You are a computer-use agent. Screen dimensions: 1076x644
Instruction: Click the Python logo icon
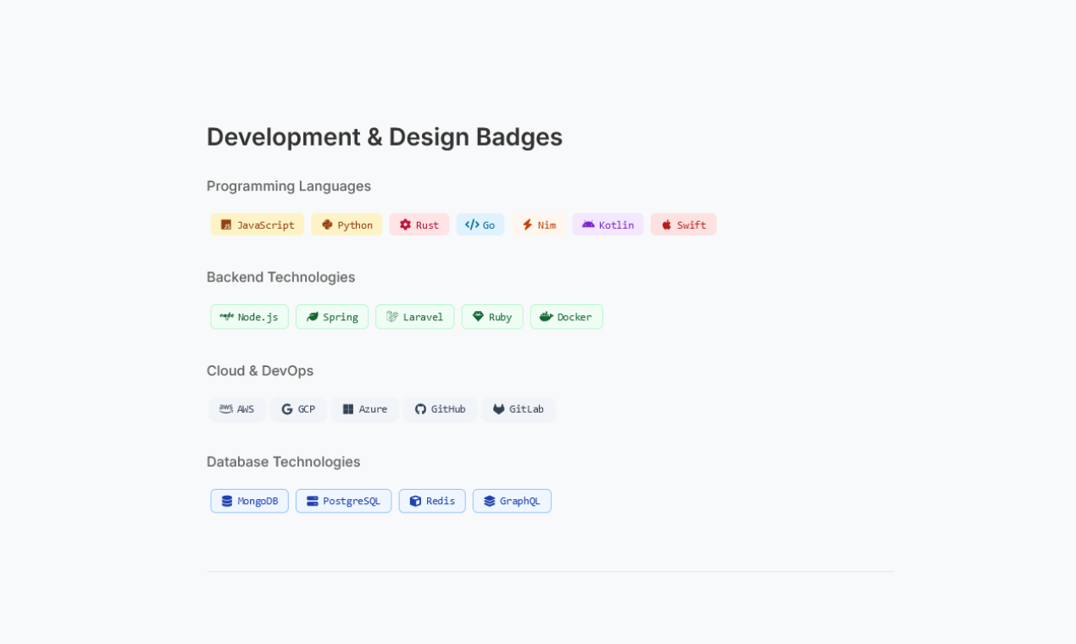click(327, 225)
